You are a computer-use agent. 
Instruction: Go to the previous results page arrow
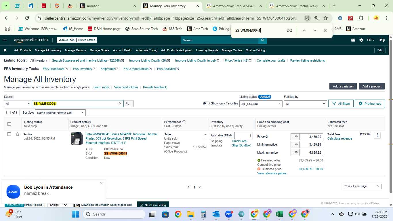tap(189, 187)
